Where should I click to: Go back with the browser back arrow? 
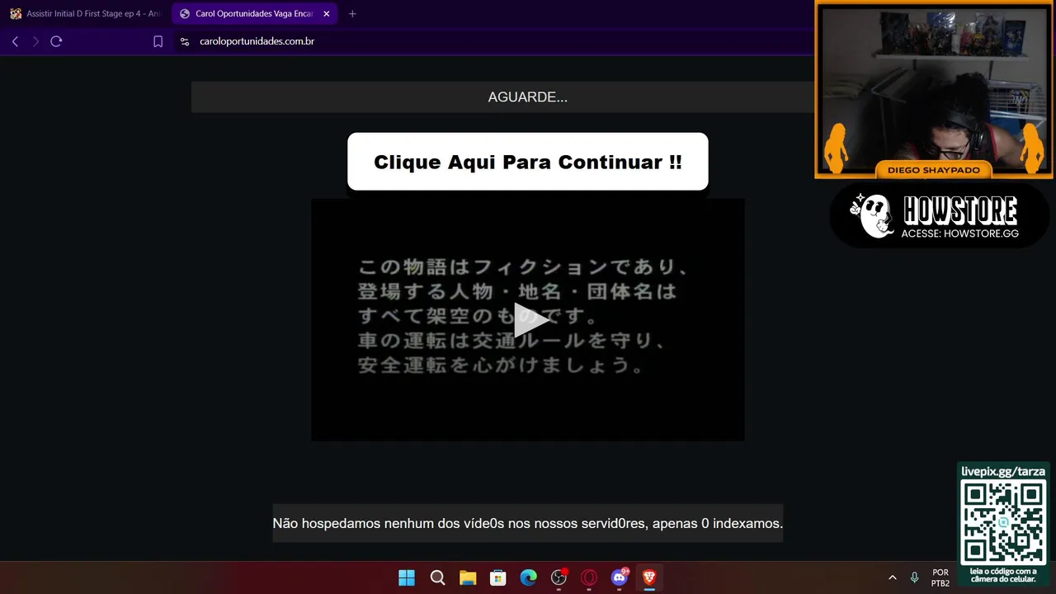[15, 41]
